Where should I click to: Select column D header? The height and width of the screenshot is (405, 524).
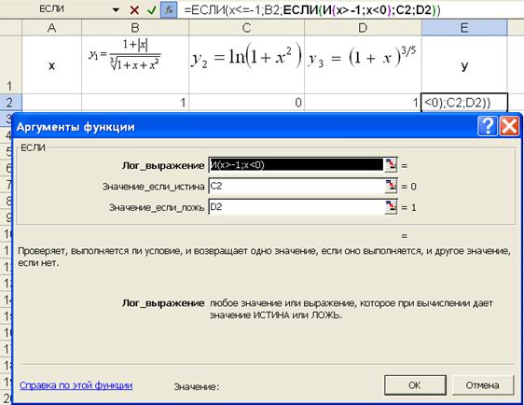(363, 28)
